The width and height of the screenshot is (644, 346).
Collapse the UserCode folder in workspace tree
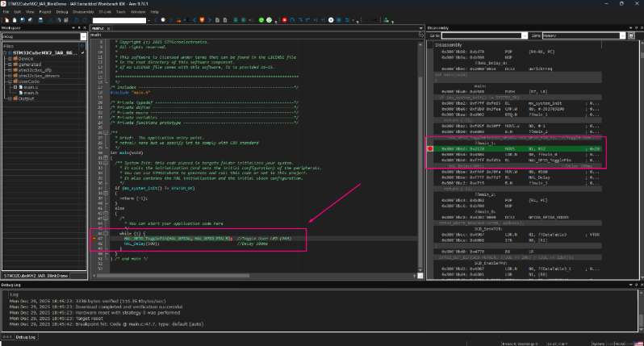pyautogui.click(x=10, y=81)
